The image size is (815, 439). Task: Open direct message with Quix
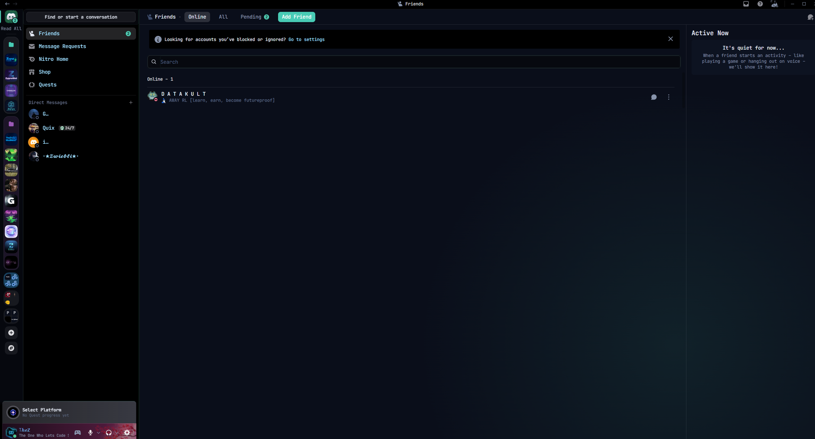[x=81, y=128]
